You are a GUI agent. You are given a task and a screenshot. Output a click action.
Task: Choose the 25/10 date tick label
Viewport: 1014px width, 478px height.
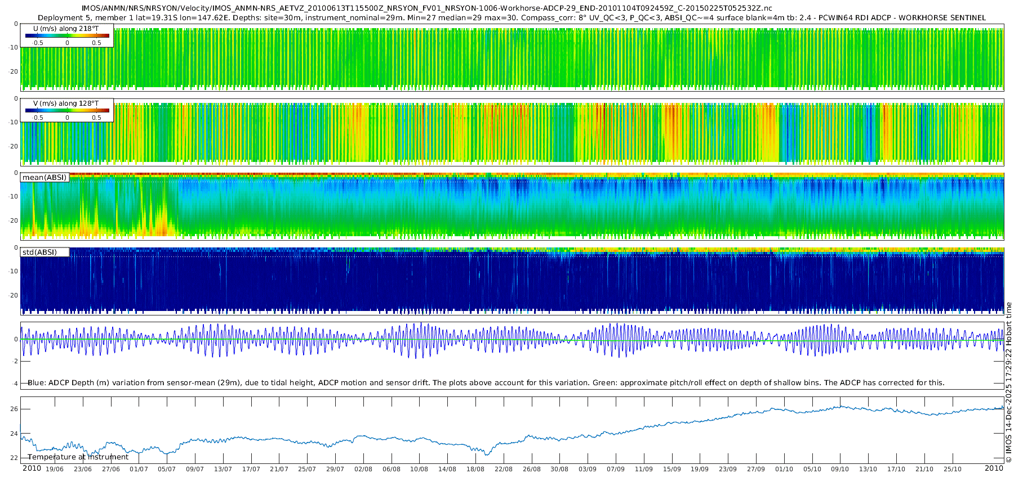(952, 470)
